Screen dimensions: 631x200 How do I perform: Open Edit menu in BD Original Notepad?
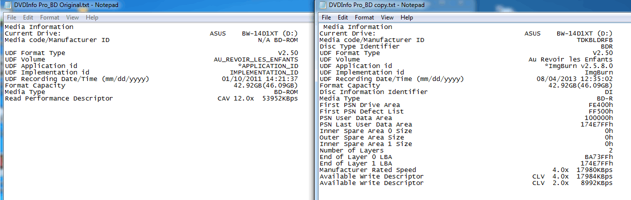click(28, 17)
